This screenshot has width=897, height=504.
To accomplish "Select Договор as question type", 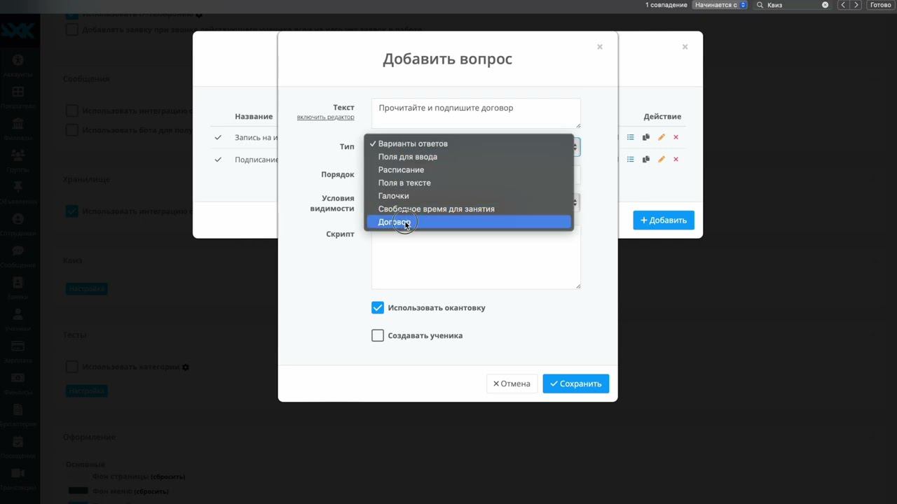I will click(469, 222).
